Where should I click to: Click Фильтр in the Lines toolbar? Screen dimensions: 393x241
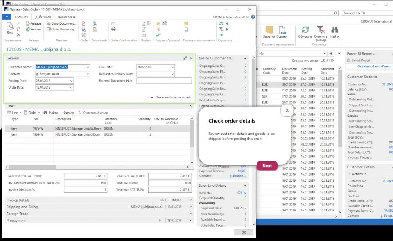pyautogui.click(x=69, y=112)
